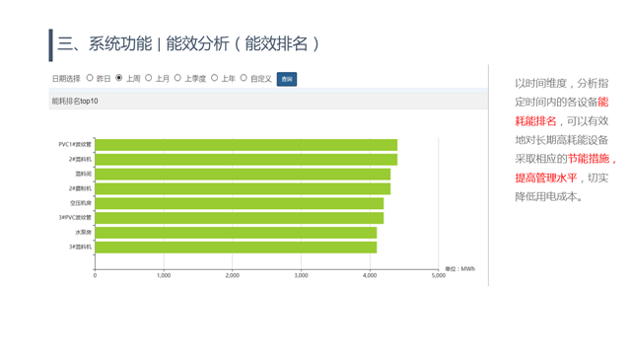Click the 水泵房 axis label
The image size is (631, 355).
pos(83,233)
